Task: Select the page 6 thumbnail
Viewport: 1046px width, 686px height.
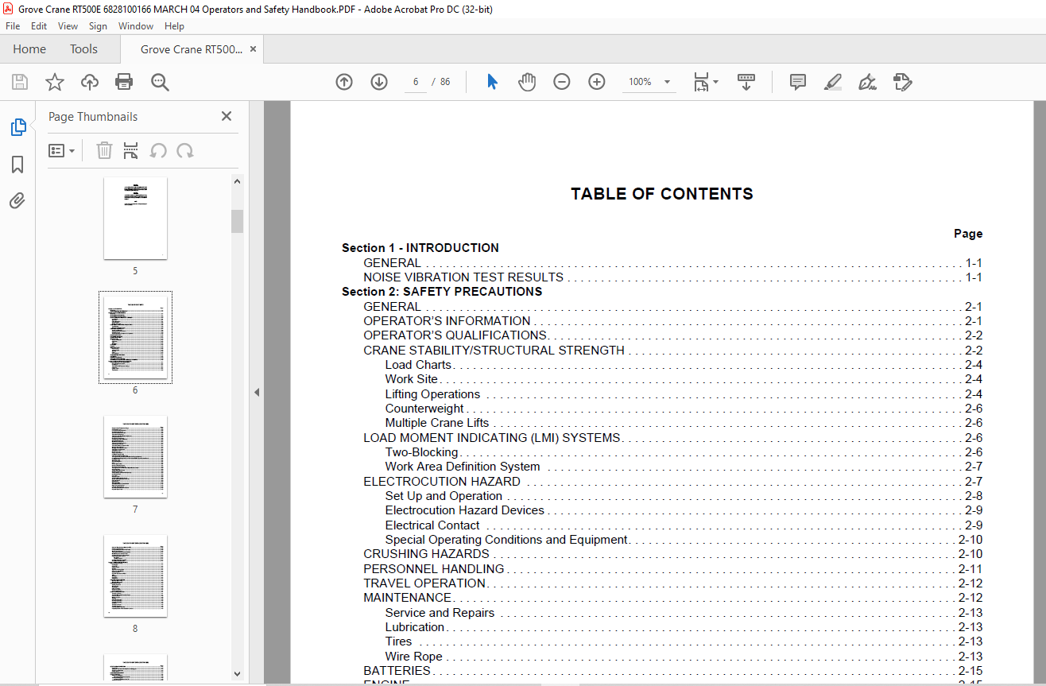Action: tap(135, 337)
